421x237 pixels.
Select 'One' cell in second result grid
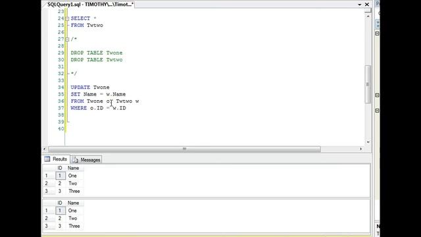(72, 211)
